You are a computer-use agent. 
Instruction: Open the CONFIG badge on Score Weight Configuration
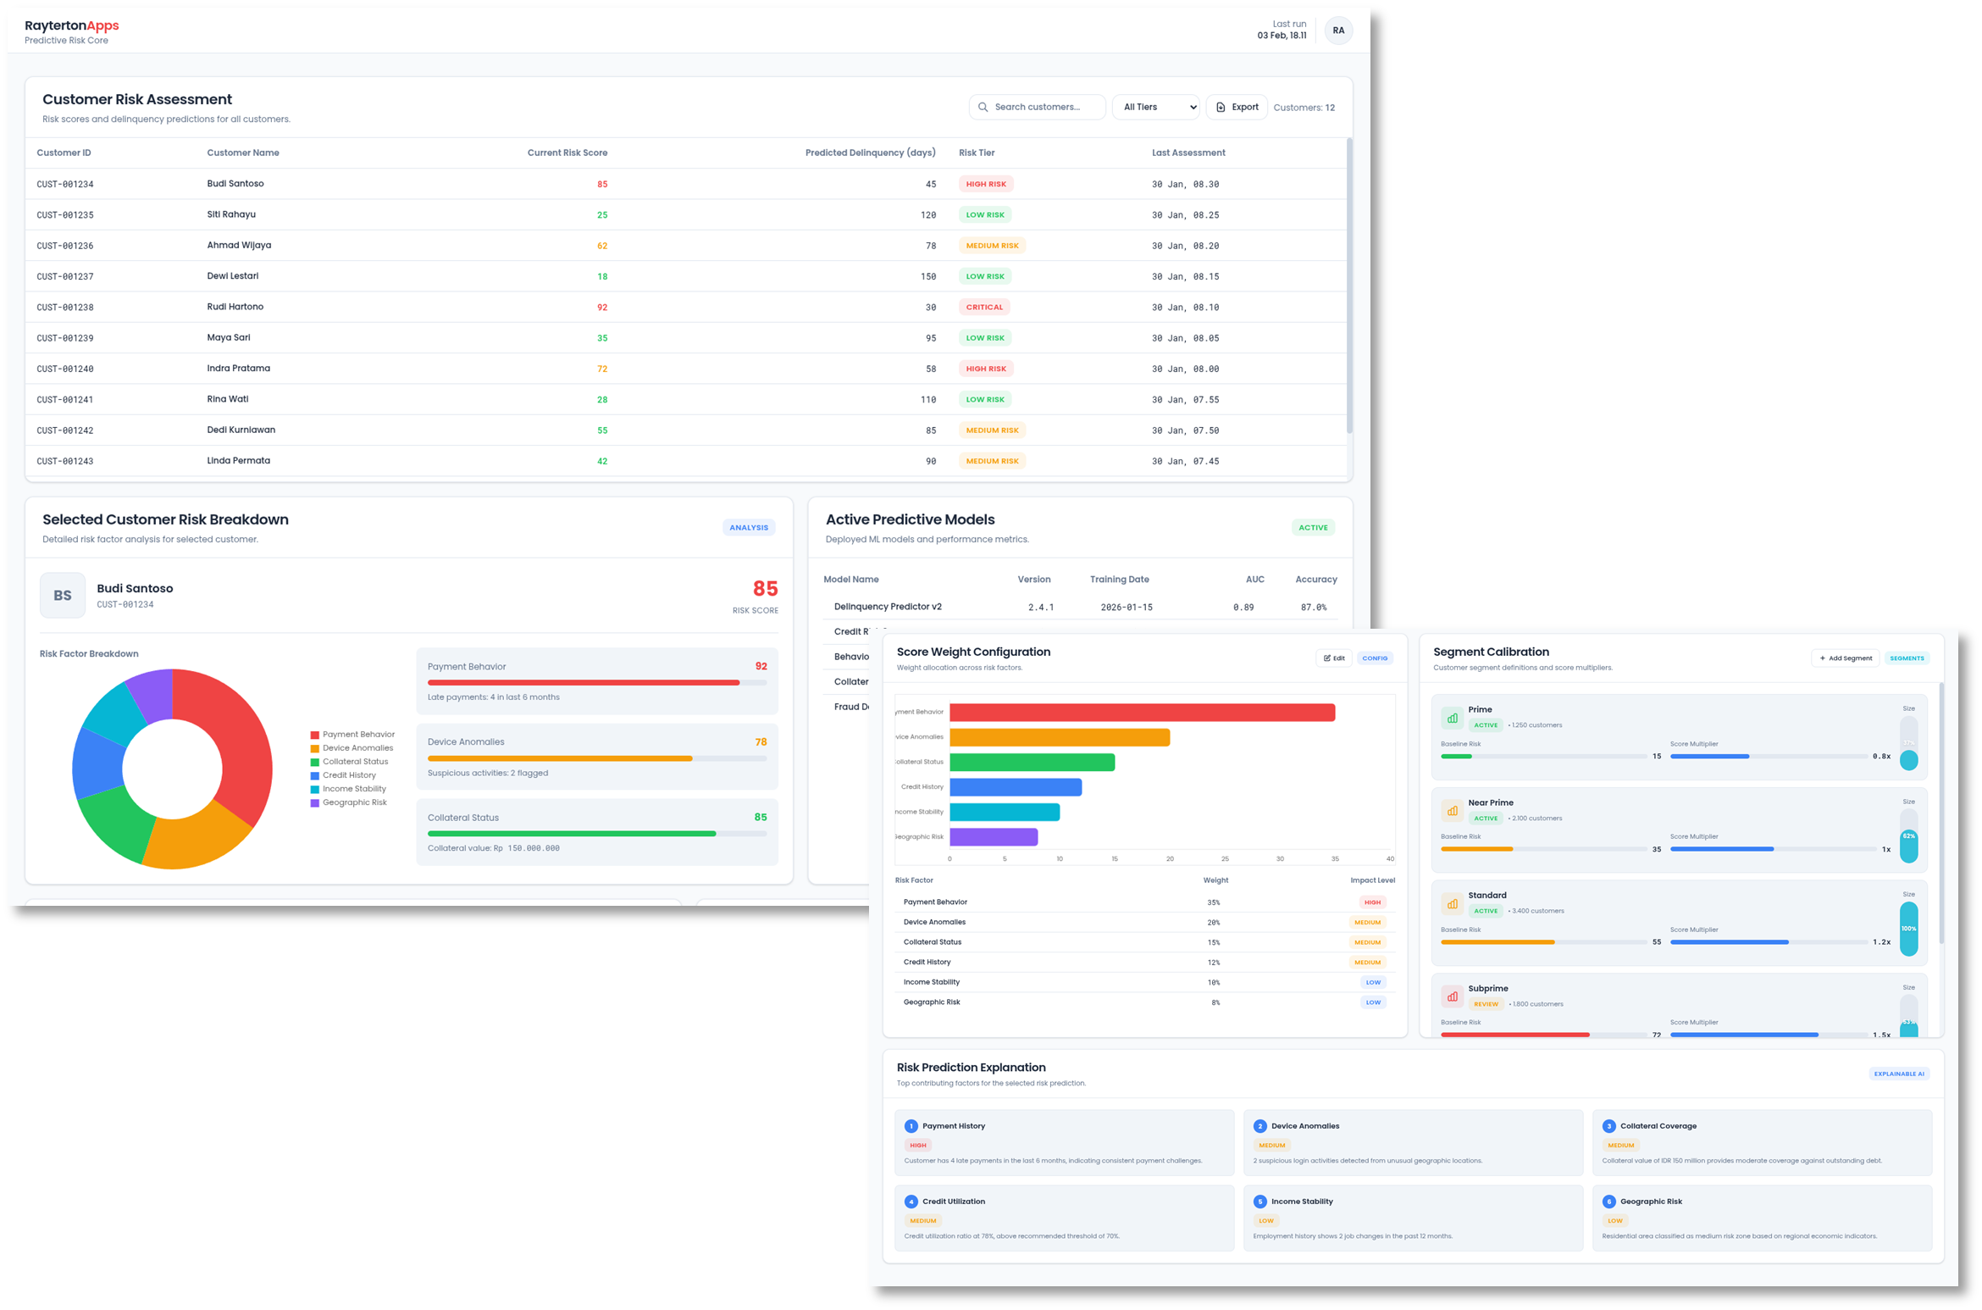(1375, 658)
